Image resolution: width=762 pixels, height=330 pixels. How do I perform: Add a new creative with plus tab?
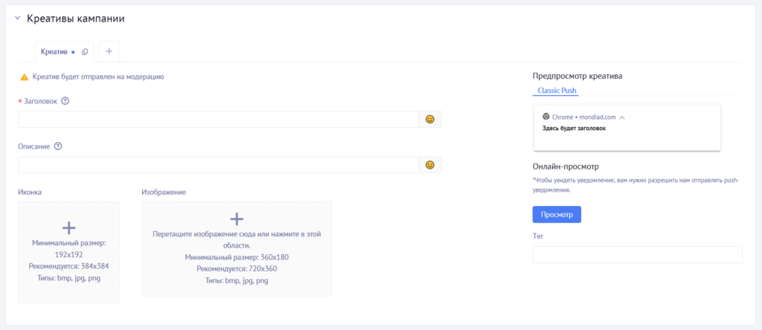(109, 51)
